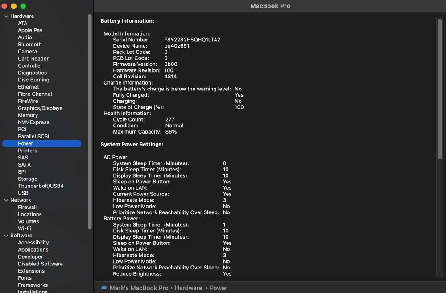
Task: Collapse the Network section chevron
Action: coord(6,200)
